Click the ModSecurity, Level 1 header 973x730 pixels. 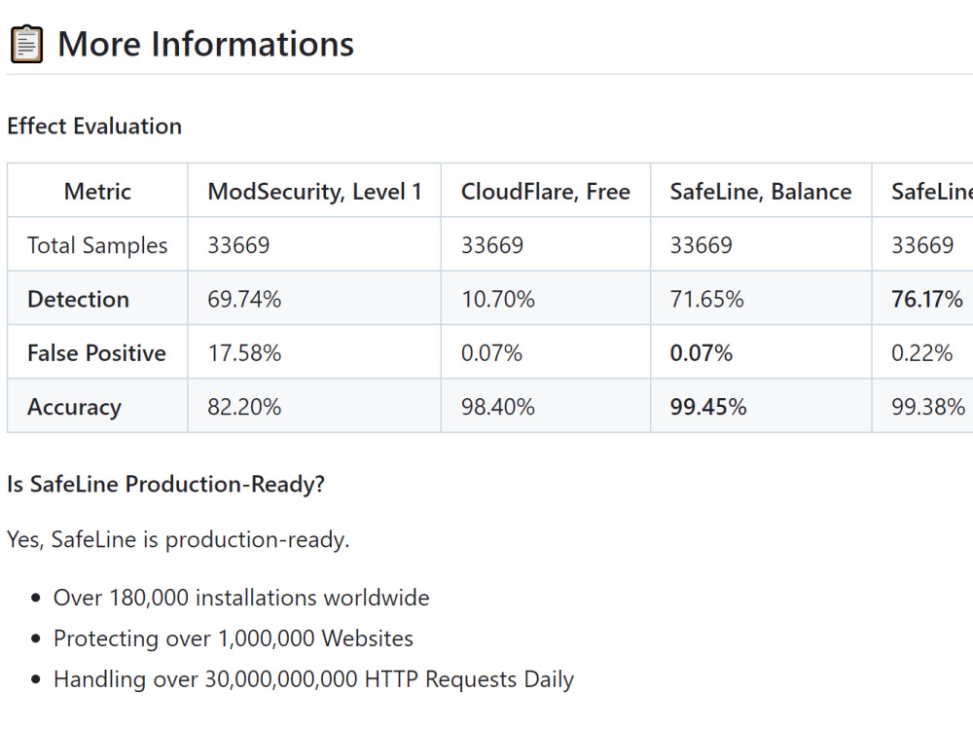314,191
